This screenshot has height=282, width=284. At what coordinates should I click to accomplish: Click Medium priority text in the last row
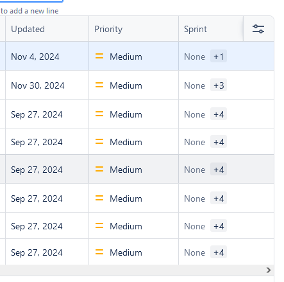coord(126,252)
